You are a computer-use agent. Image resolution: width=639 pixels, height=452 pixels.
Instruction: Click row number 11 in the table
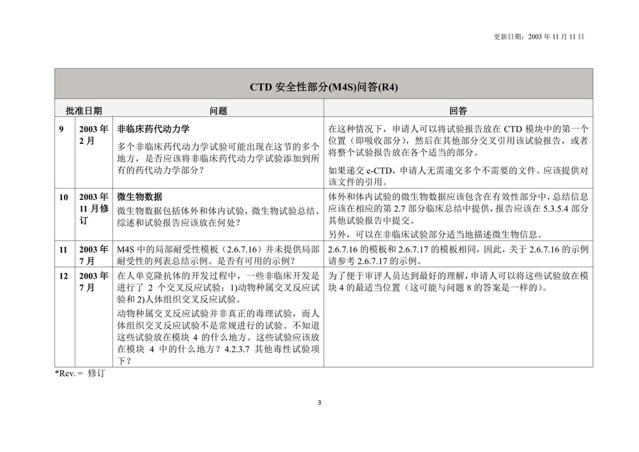tap(63, 249)
